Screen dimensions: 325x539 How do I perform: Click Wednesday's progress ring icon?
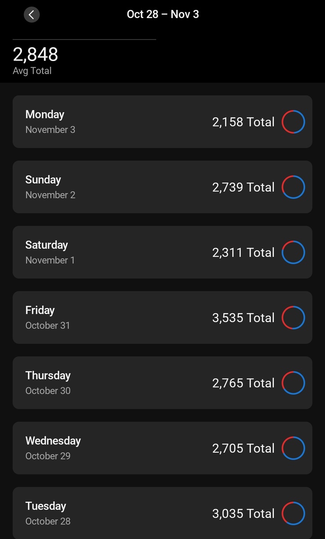(x=293, y=448)
